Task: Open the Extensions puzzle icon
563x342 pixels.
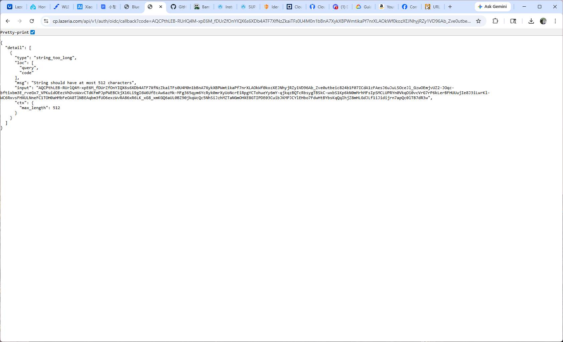Action: (496, 21)
